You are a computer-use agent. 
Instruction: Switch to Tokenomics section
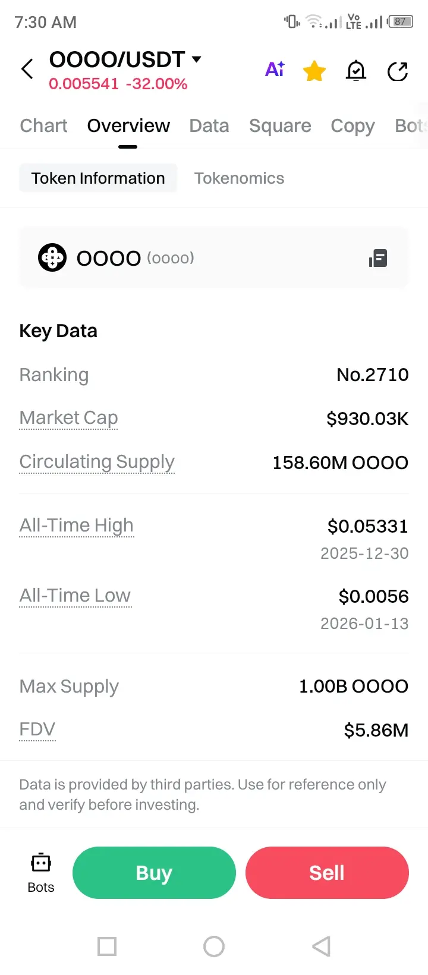click(x=239, y=178)
